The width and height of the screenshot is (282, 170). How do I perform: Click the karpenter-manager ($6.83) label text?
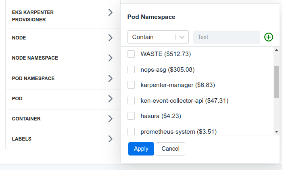(178, 85)
